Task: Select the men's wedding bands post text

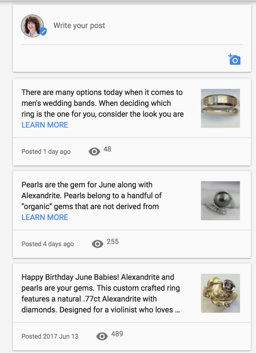Action: click(102, 103)
